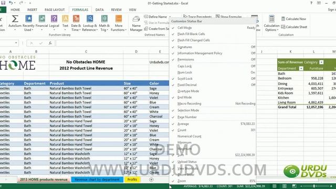Open Lookup & Reference functions icon
The height and width of the screenshot is (189, 336).
tap(90, 19)
